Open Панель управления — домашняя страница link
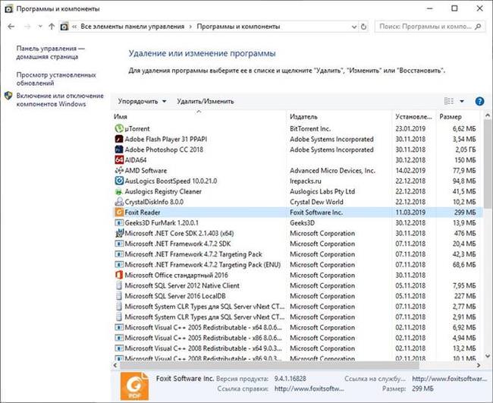493x403 pixels. (51, 52)
